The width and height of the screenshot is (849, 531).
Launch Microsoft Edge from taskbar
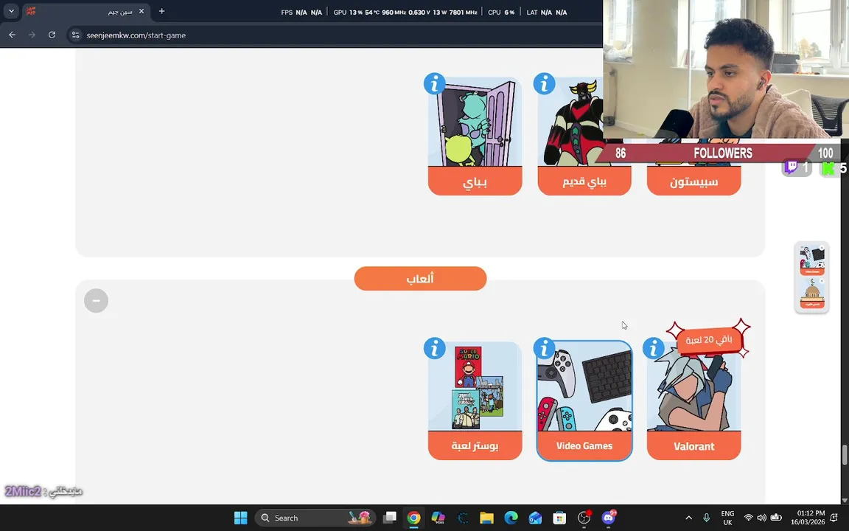coord(511,518)
